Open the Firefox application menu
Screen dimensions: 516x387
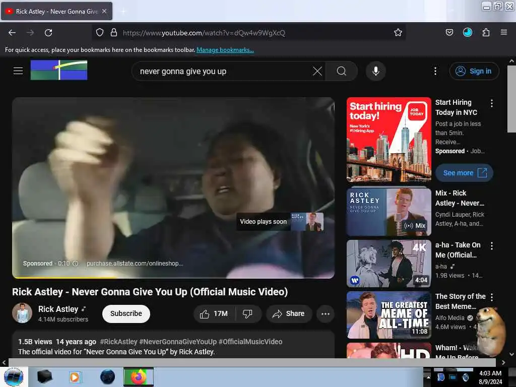(x=503, y=32)
